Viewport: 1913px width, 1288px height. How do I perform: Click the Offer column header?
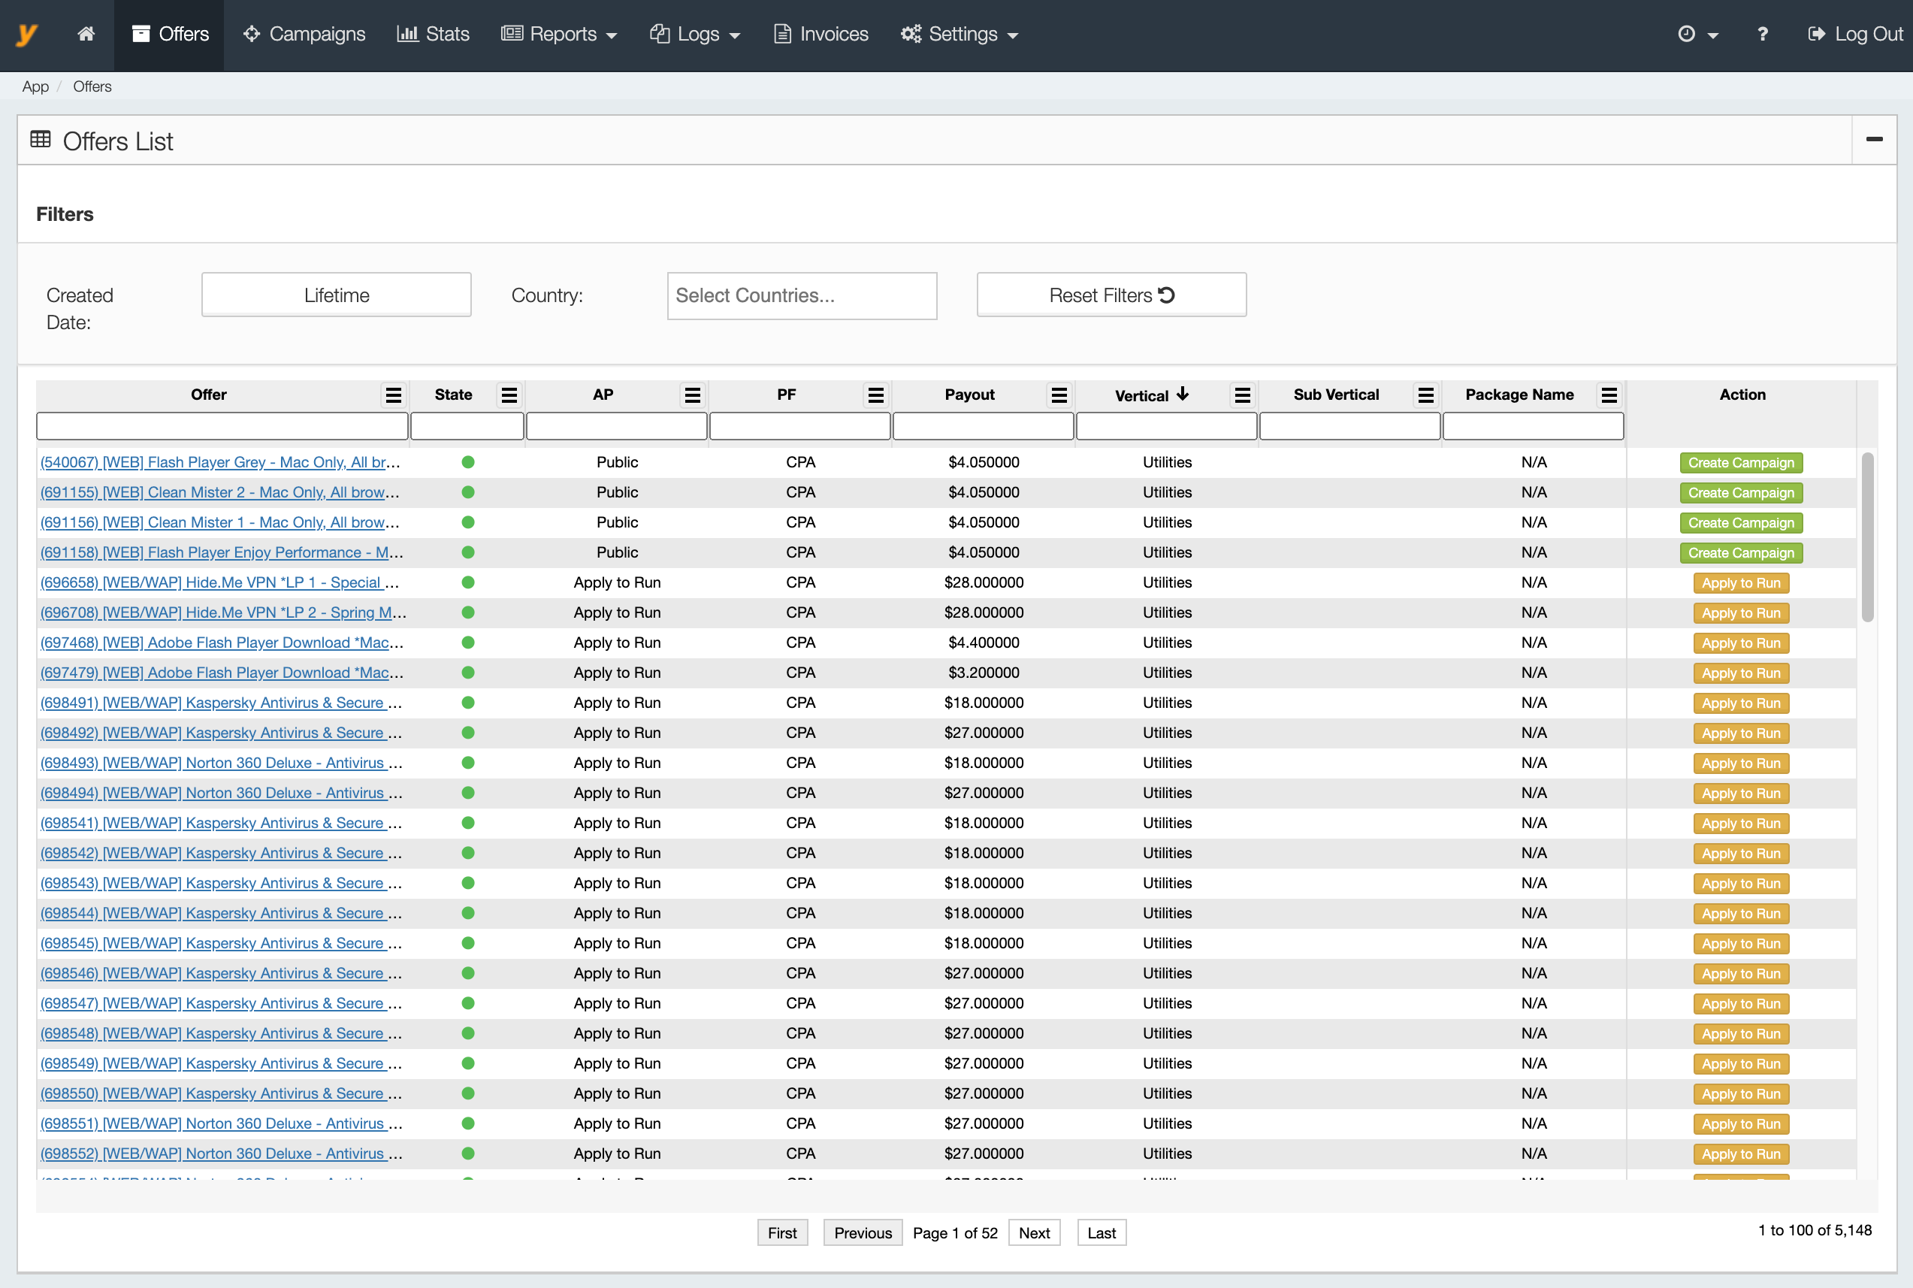[x=209, y=395]
